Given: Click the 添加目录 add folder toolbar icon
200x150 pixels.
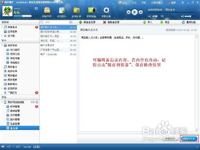Looking at the screenshot, I should (x=76, y=12).
